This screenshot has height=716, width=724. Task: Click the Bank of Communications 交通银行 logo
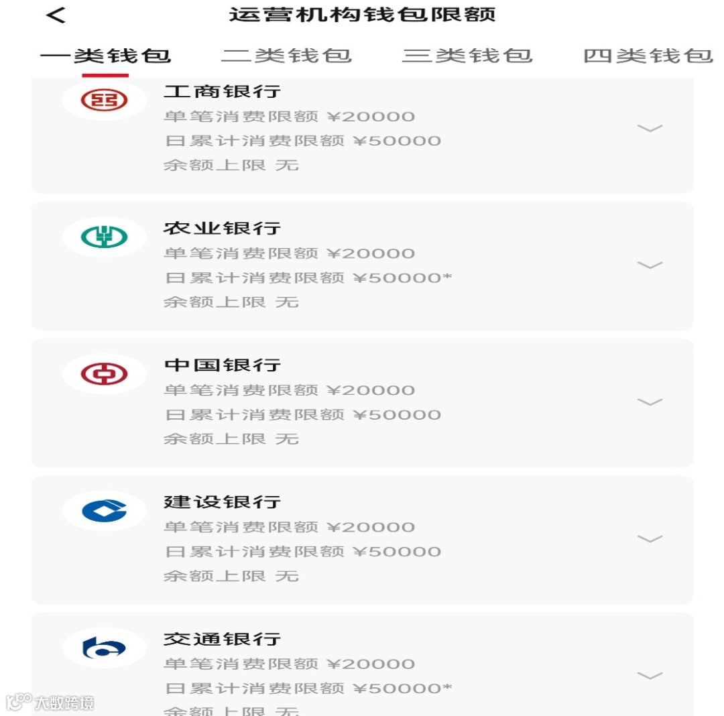(105, 648)
